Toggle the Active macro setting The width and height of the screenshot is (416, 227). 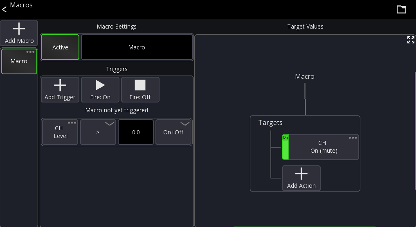click(60, 47)
